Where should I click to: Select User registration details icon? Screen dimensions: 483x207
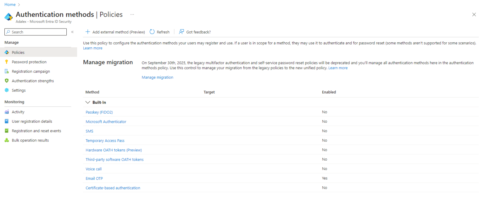click(7, 121)
